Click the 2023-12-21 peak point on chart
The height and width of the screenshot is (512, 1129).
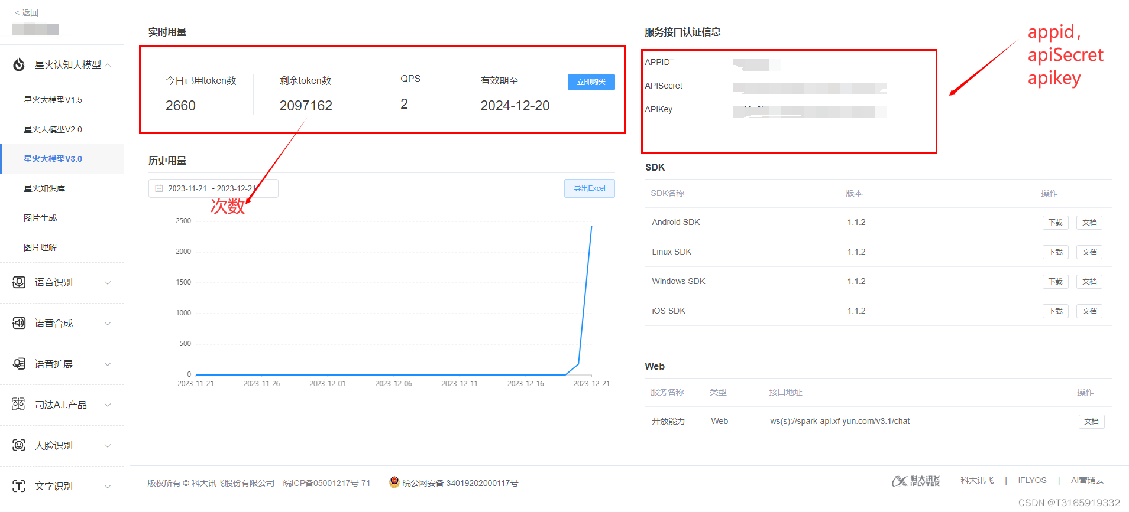[x=591, y=226]
